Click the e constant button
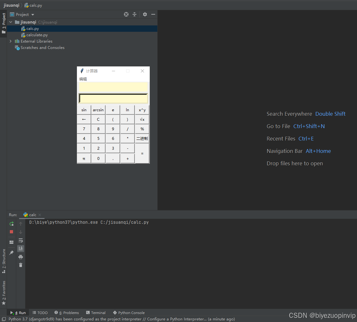 [x=113, y=110]
